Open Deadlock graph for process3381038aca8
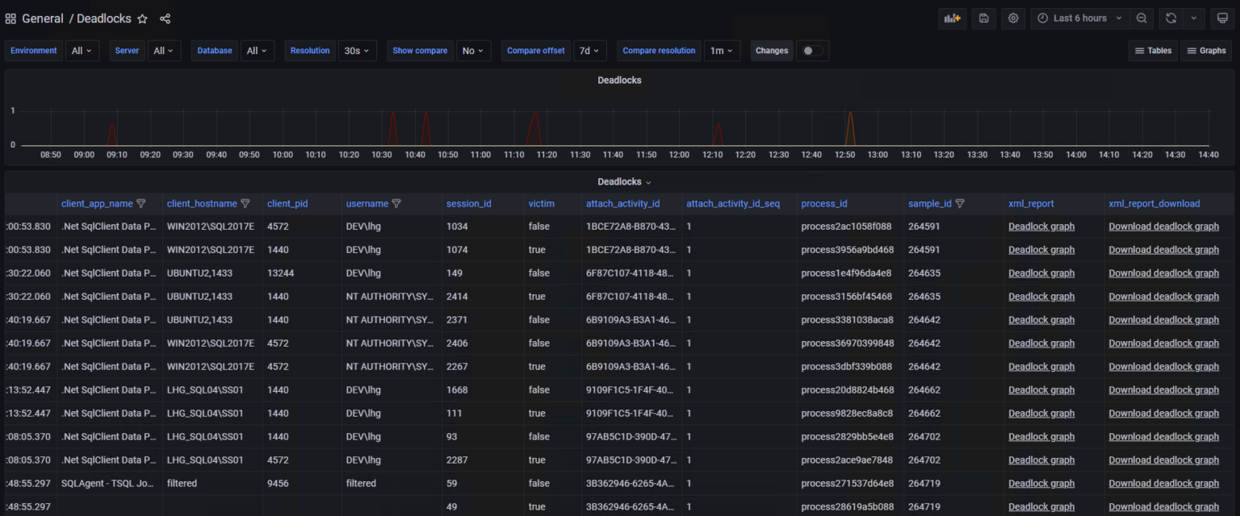This screenshot has height=516, width=1240. click(x=1041, y=320)
